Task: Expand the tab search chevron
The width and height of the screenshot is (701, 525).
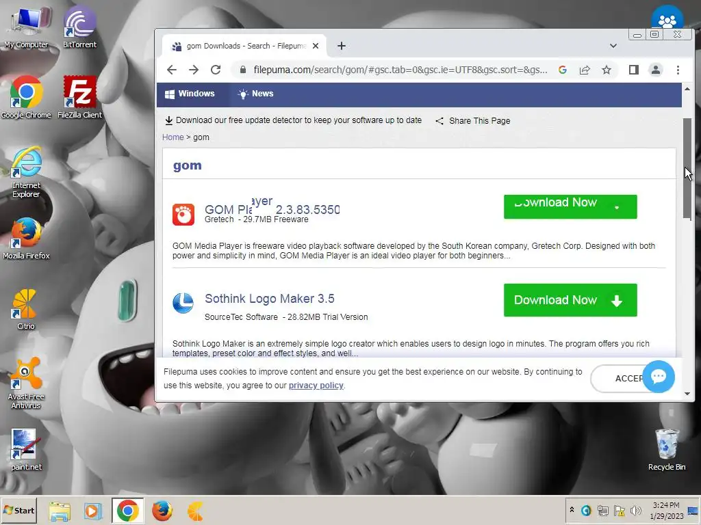Action: [x=613, y=46]
